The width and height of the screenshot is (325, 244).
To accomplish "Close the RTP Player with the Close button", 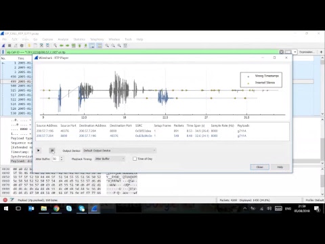I will click(259, 167).
